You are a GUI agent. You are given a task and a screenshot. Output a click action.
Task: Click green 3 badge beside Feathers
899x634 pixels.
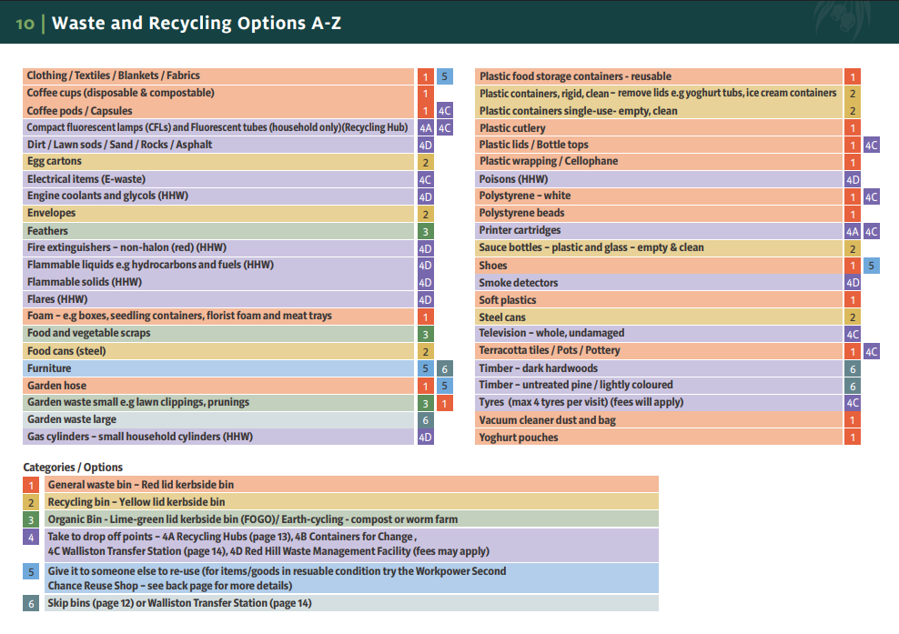[426, 231]
